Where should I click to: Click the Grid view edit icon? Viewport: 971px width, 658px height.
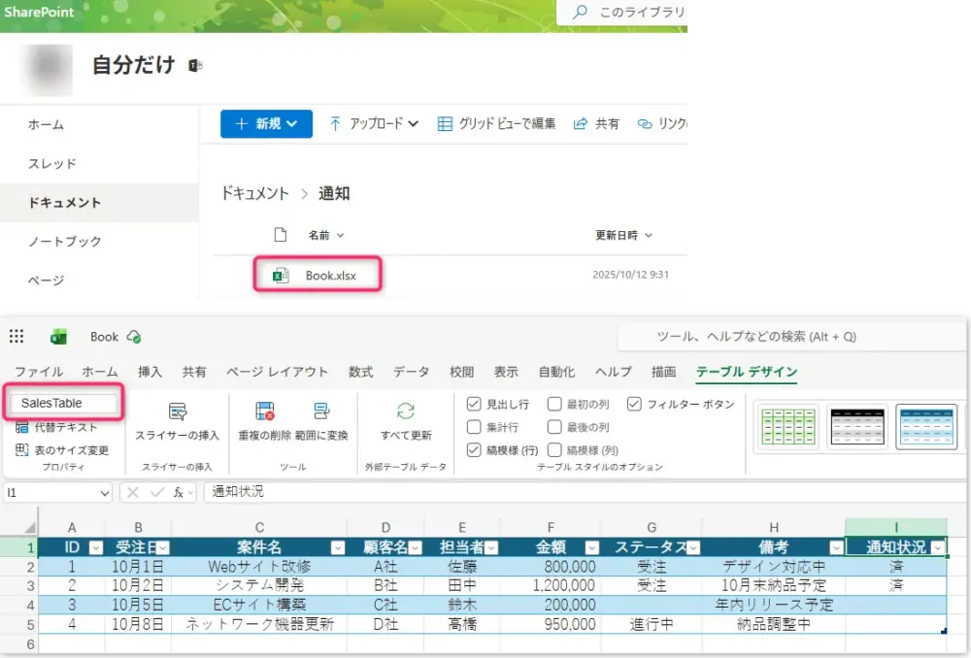coord(445,124)
